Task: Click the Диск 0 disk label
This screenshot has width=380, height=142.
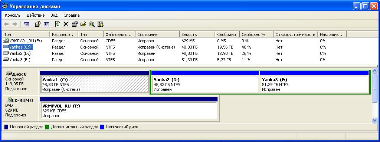Action: pos(19,74)
